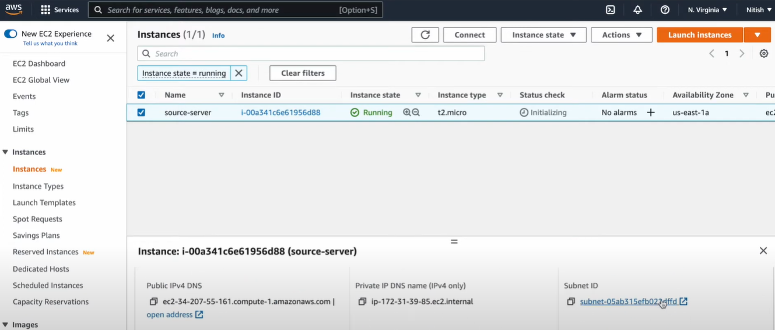
Task: Open subnet link external icon
Action: 683,301
